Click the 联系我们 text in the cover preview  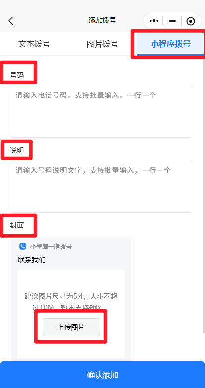point(32,260)
